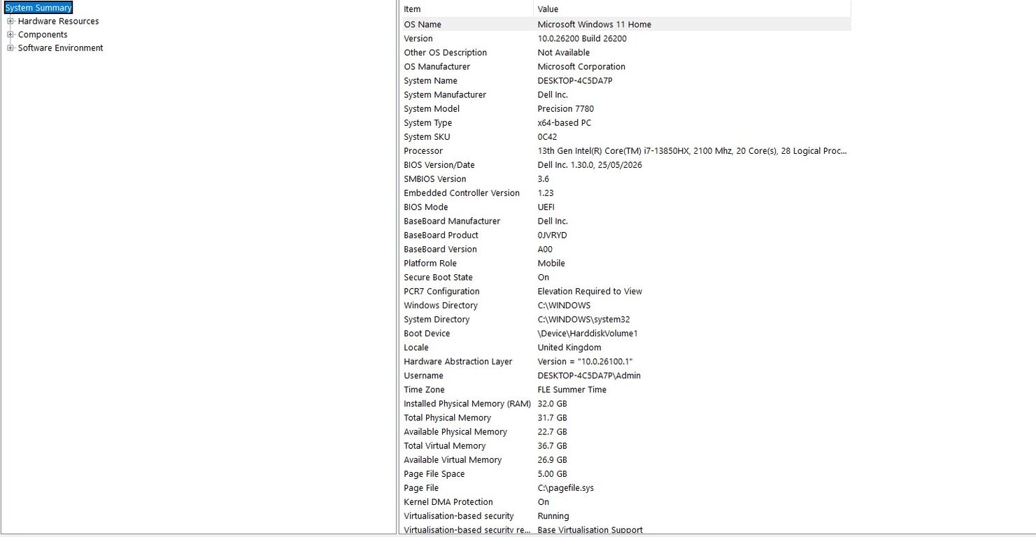Select the Hardware Resources category label
This screenshot has height=537, width=1036.
point(59,21)
